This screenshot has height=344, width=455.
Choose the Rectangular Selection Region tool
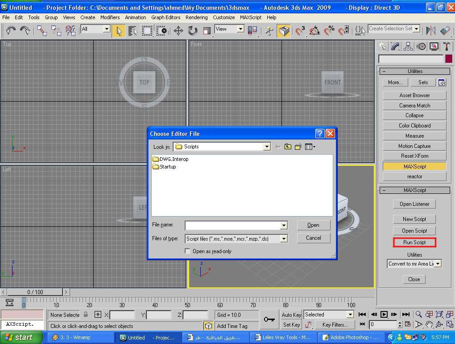point(147,31)
